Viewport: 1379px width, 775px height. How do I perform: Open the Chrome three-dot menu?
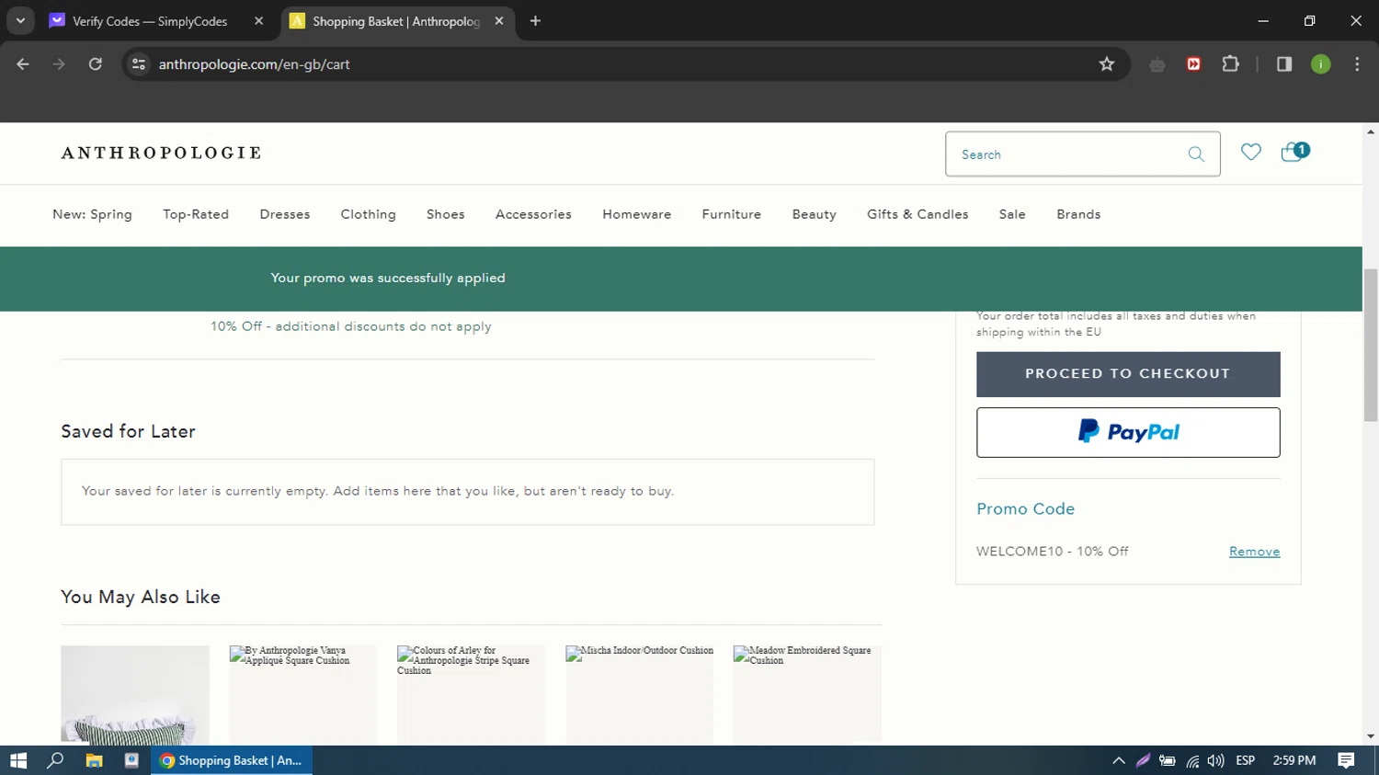coord(1357,64)
